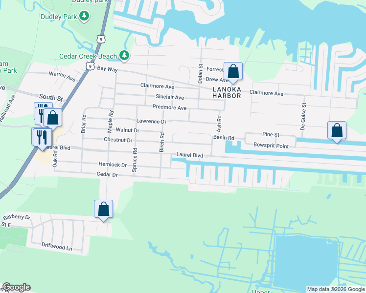Click the Drew Ave street label
Screen dimensions: 366x293
pos(217,80)
